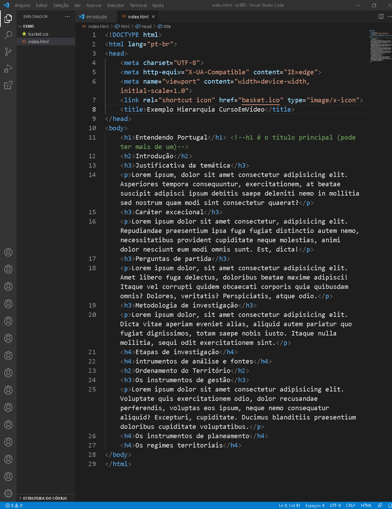Image resolution: width=392 pixels, height=509 pixels.
Task: Click the 'Exemplo Hierarquia CursoEmVídeo' title text
Action: (206, 110)
